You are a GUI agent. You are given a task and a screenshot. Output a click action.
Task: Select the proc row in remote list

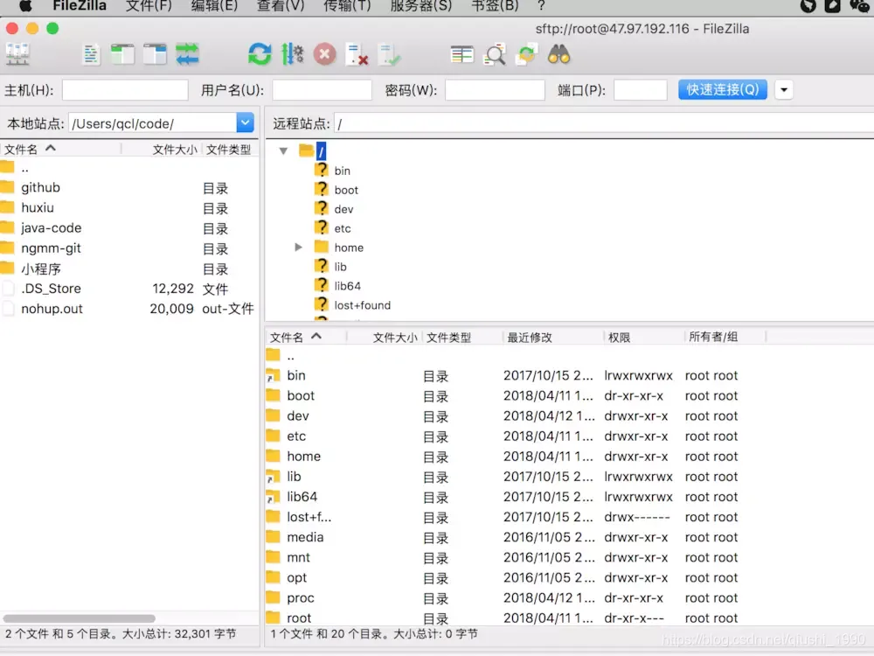tap(569, 597)
